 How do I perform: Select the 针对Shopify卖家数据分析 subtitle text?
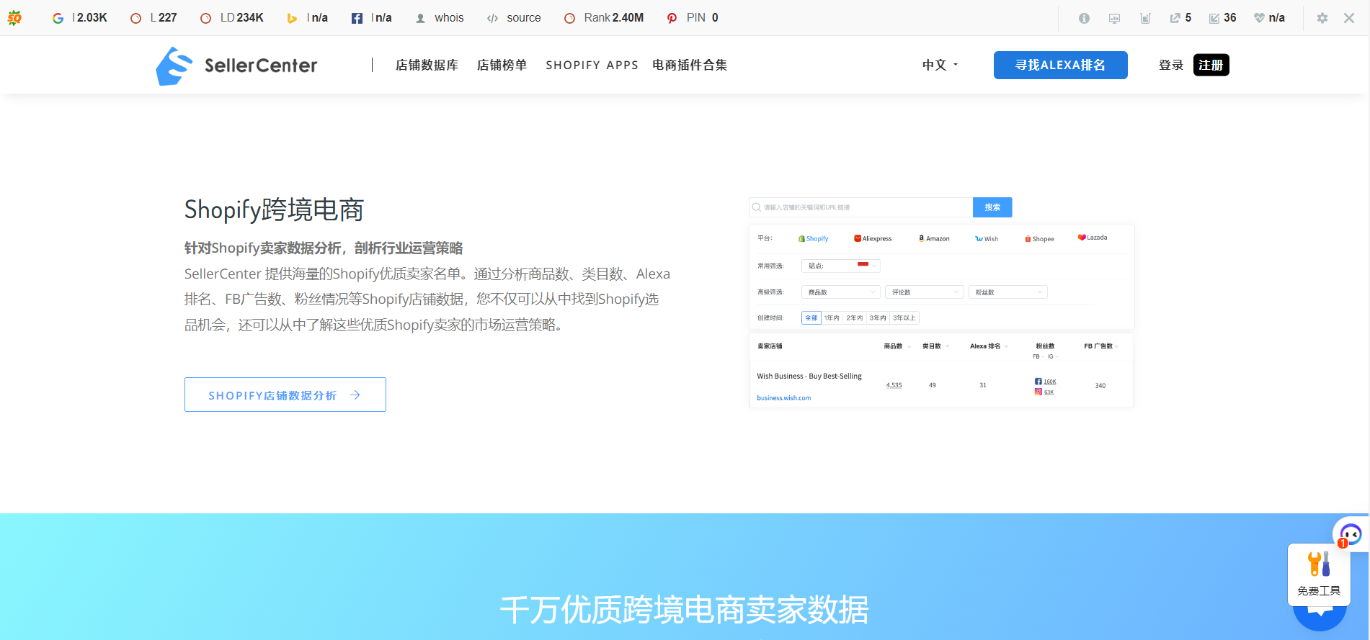pos(324,248)
